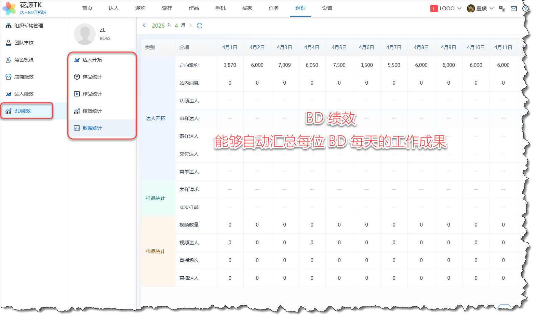Select 店铺绩效 in the sidebar
This screenshot has height=320, width=537.
coord(24,77)
